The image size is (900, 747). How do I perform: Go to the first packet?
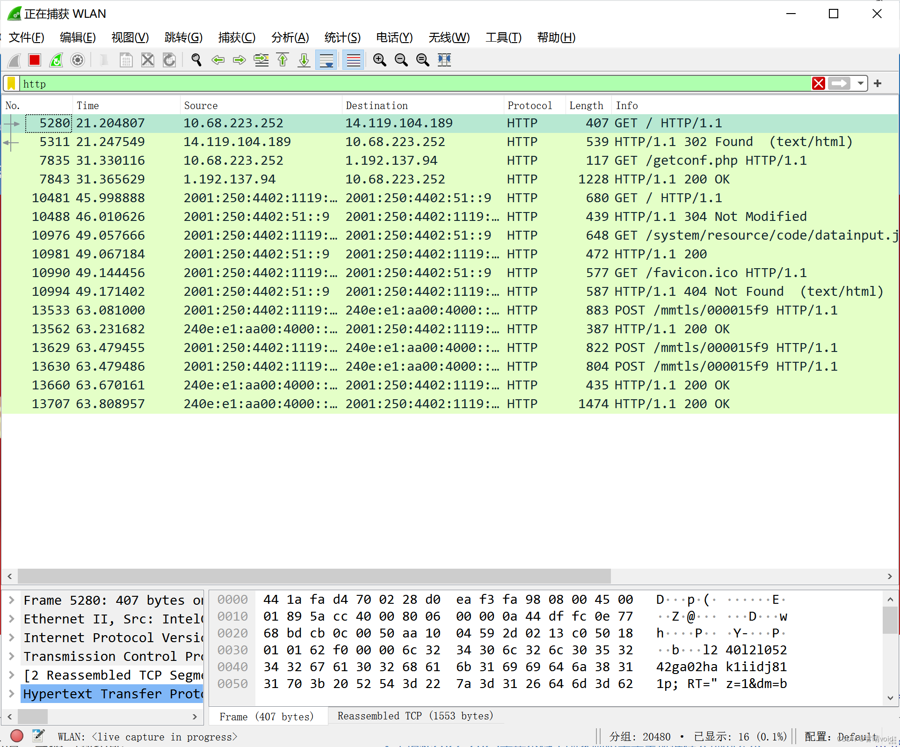point(283,60)
